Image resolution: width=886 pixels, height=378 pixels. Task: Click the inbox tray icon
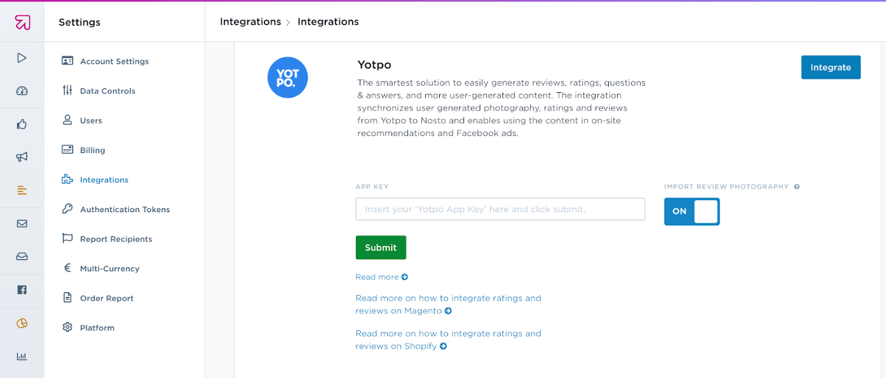(x=22, y=257)
